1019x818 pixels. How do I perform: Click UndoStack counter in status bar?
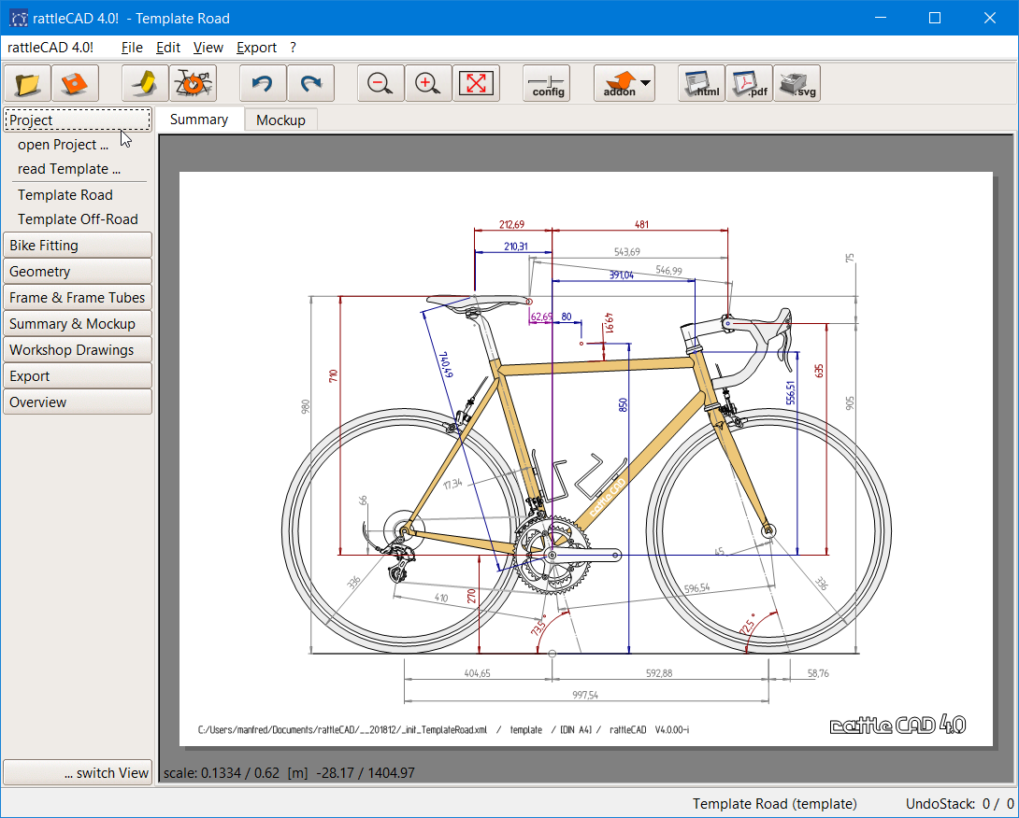[x=960, y=804]
